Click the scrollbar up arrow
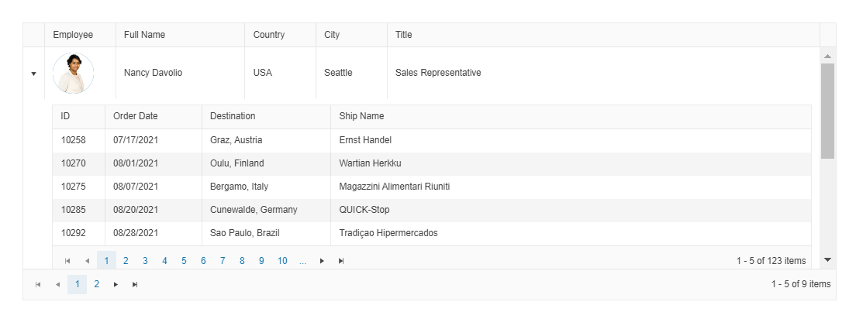The width and height of the screenshot is (856, 319). pyautogui.click(x=827, y=57)
